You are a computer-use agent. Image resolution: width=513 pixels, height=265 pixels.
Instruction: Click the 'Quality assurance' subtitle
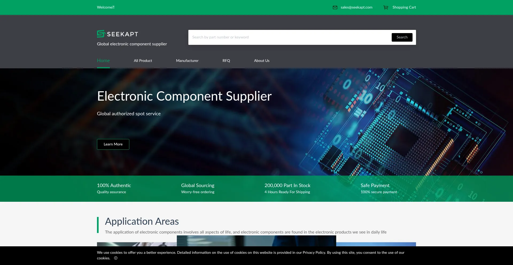111,192
